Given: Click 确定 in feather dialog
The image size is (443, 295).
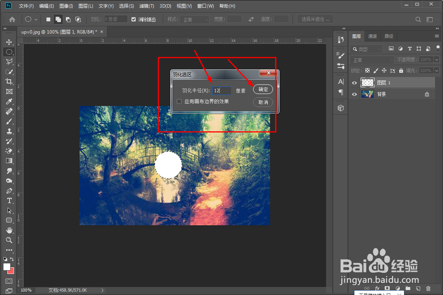Looking at the screenshot, I should click(x=263, y=89).
